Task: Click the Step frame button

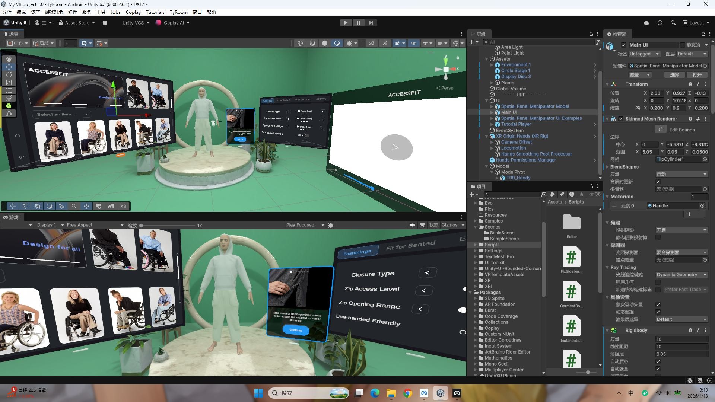Action: 371,23
